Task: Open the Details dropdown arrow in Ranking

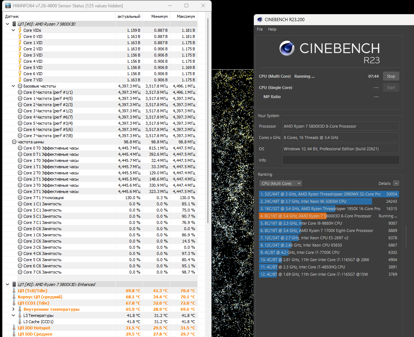Action: click(x=396, y=183)
